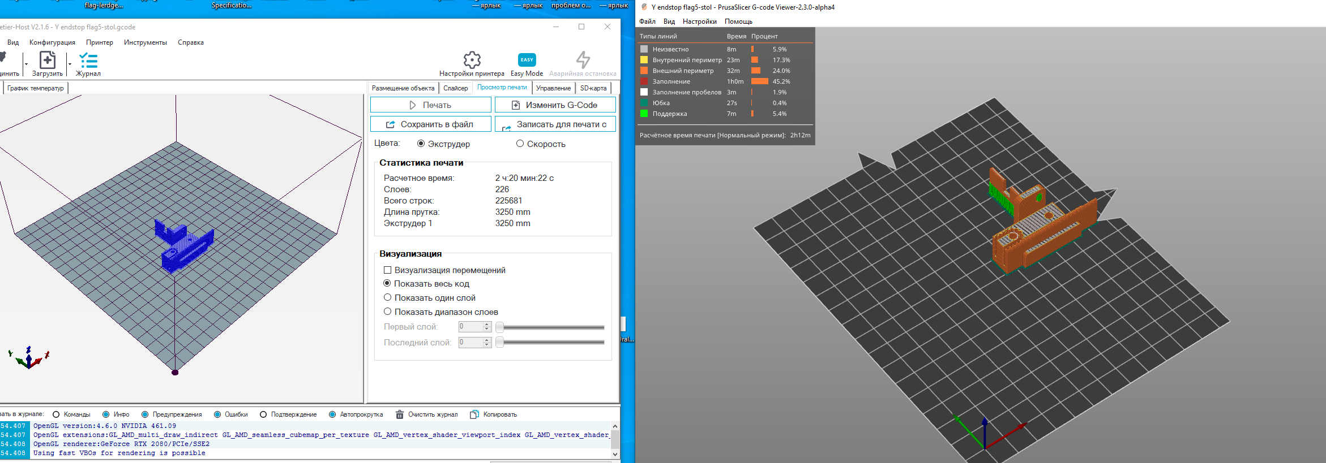The height and width of the screenshot is (463, 1326).
Task: Click the Копировать log icon
Action: (x=474, y=414)
